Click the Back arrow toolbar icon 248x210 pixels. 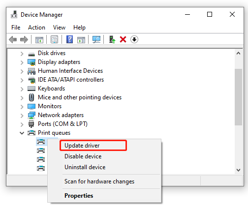tap(13, 40)
